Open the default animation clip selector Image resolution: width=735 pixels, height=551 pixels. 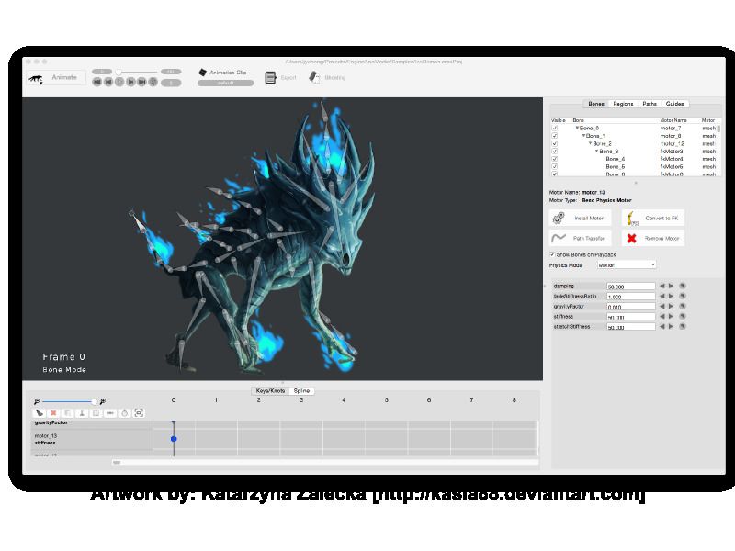[224, 83]
